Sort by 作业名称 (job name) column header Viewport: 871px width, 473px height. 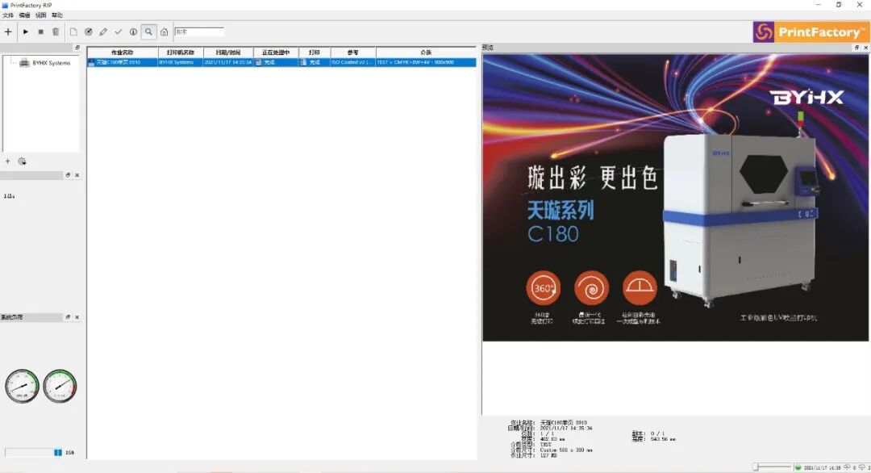click(x=123, y=52)
